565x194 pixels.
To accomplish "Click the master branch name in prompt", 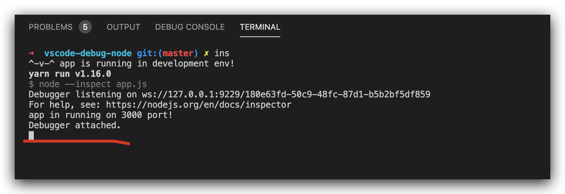I will pyautogui.click(x=178, y=53).
